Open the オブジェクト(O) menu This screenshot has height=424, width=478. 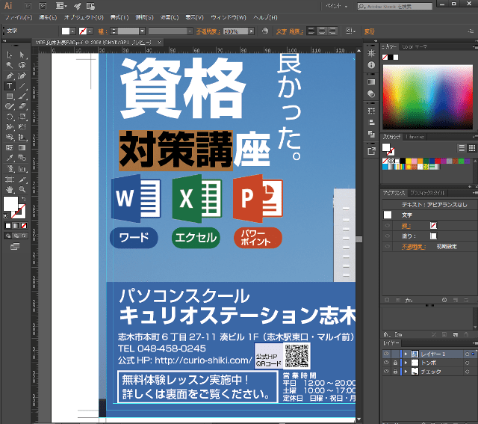click(84, 17)
